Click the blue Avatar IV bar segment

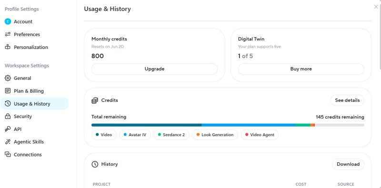click(x=249, y=125)
